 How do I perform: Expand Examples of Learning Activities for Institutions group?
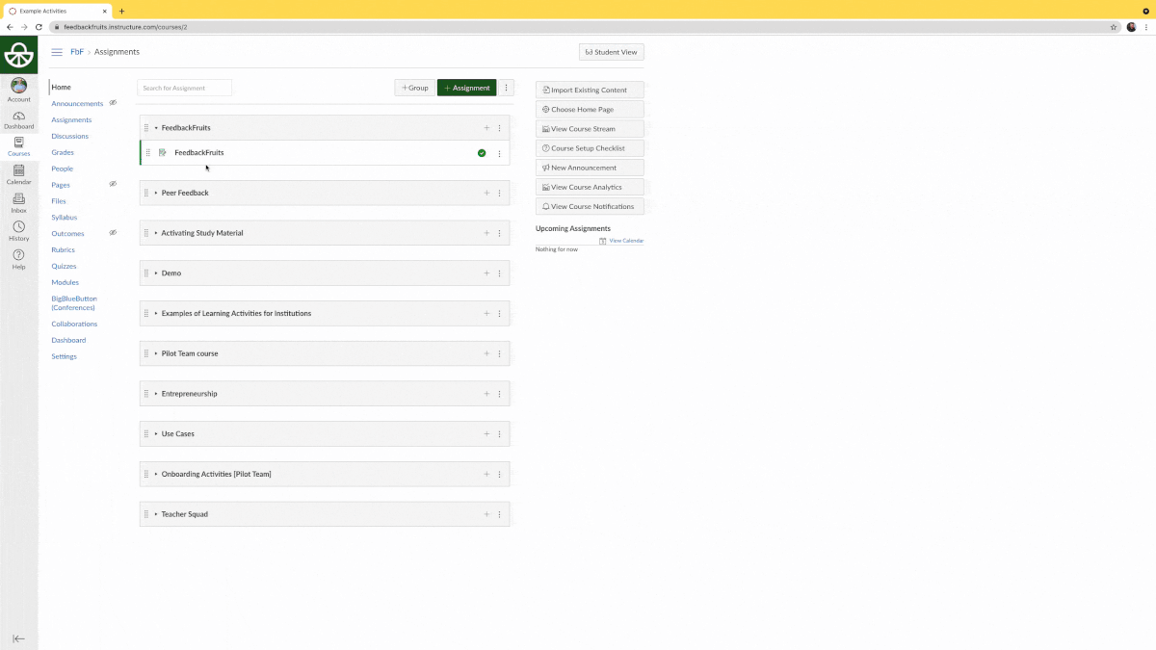coord(156,314)
